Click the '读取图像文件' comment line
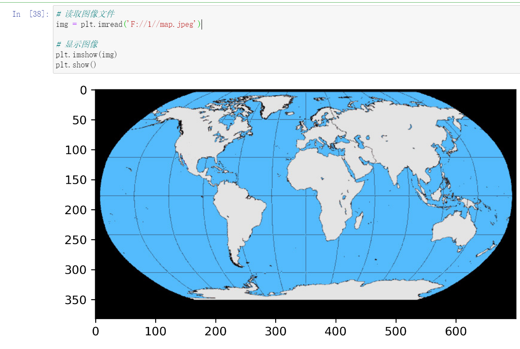 tap(86, 14)
